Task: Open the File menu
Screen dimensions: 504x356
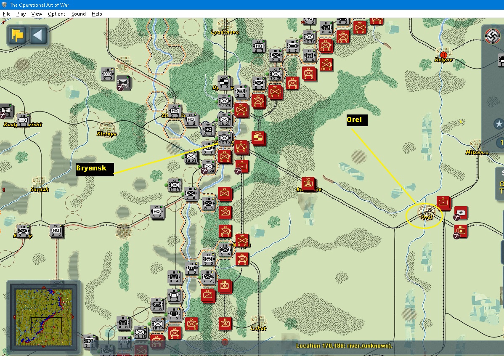Action: [x=6, y=14]
